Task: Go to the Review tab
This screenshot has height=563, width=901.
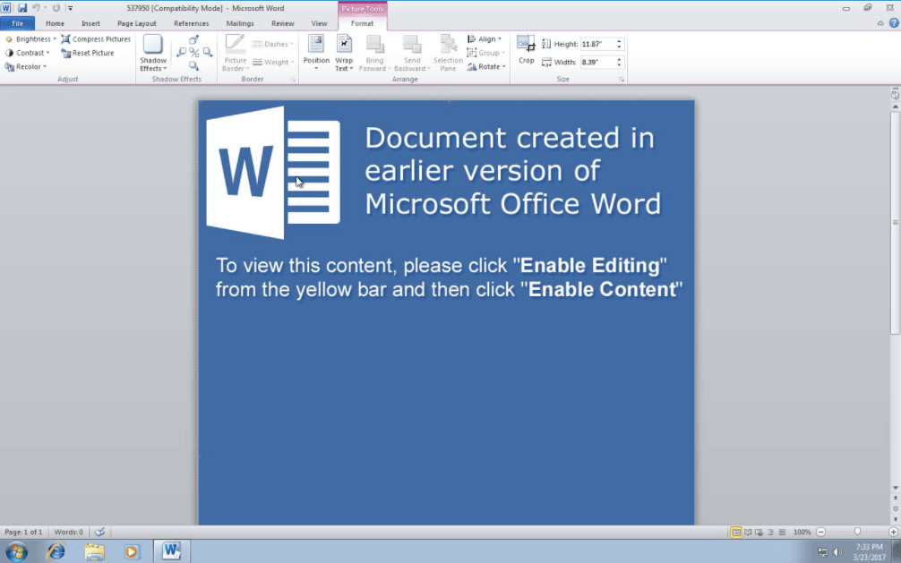Action: point(282,23)
